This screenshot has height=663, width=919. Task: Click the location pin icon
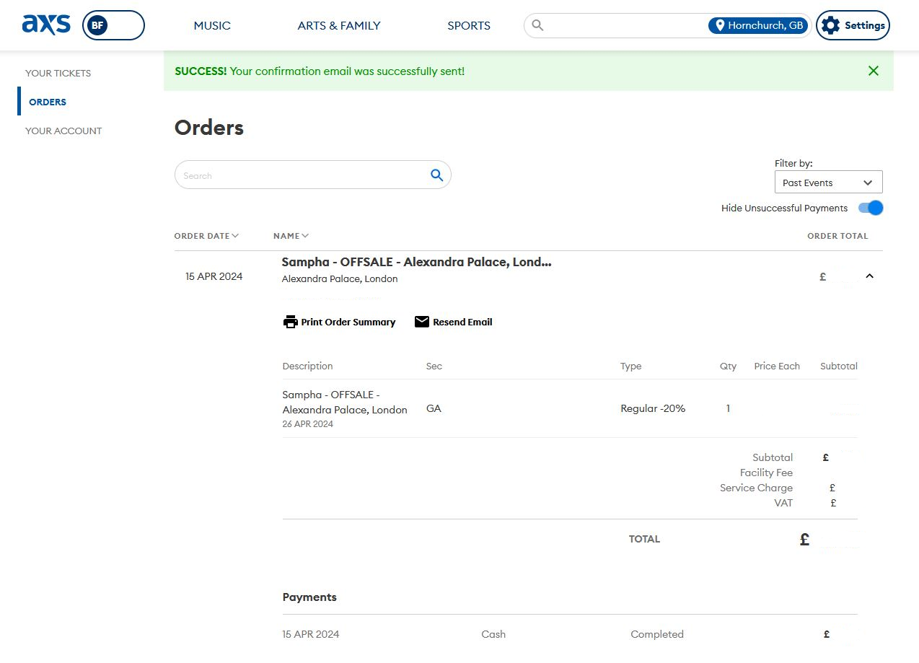coord(718,25)
